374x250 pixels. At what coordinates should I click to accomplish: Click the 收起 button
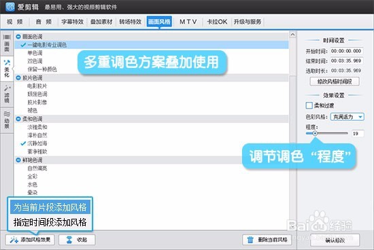[77, 240]
